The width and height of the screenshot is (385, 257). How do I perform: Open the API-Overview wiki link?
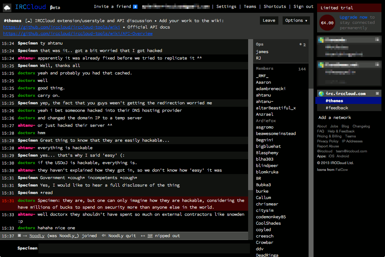point(78,33)
